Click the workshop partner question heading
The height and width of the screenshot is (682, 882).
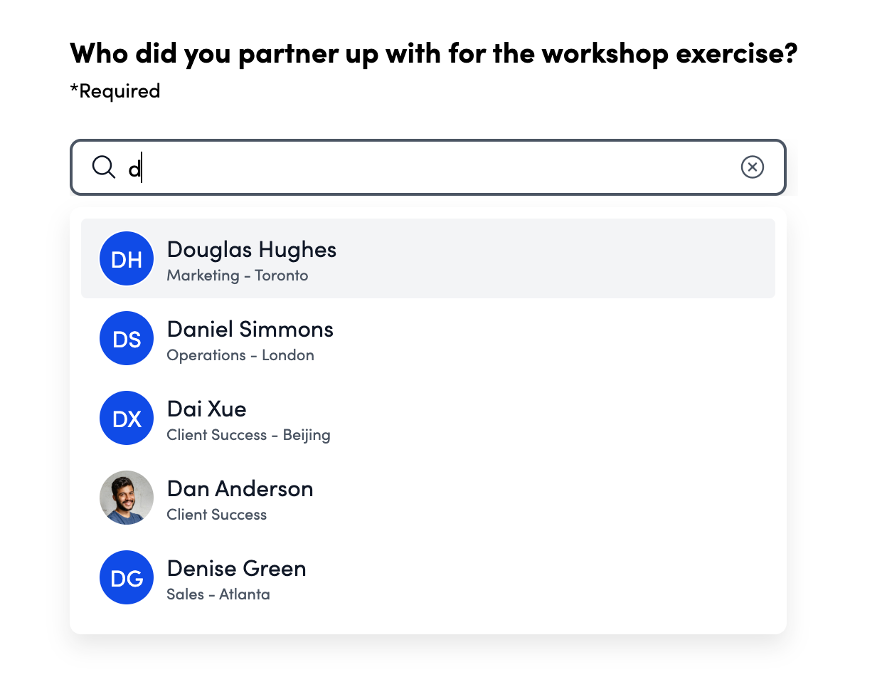pyautogui.click(x=434, y=53)
